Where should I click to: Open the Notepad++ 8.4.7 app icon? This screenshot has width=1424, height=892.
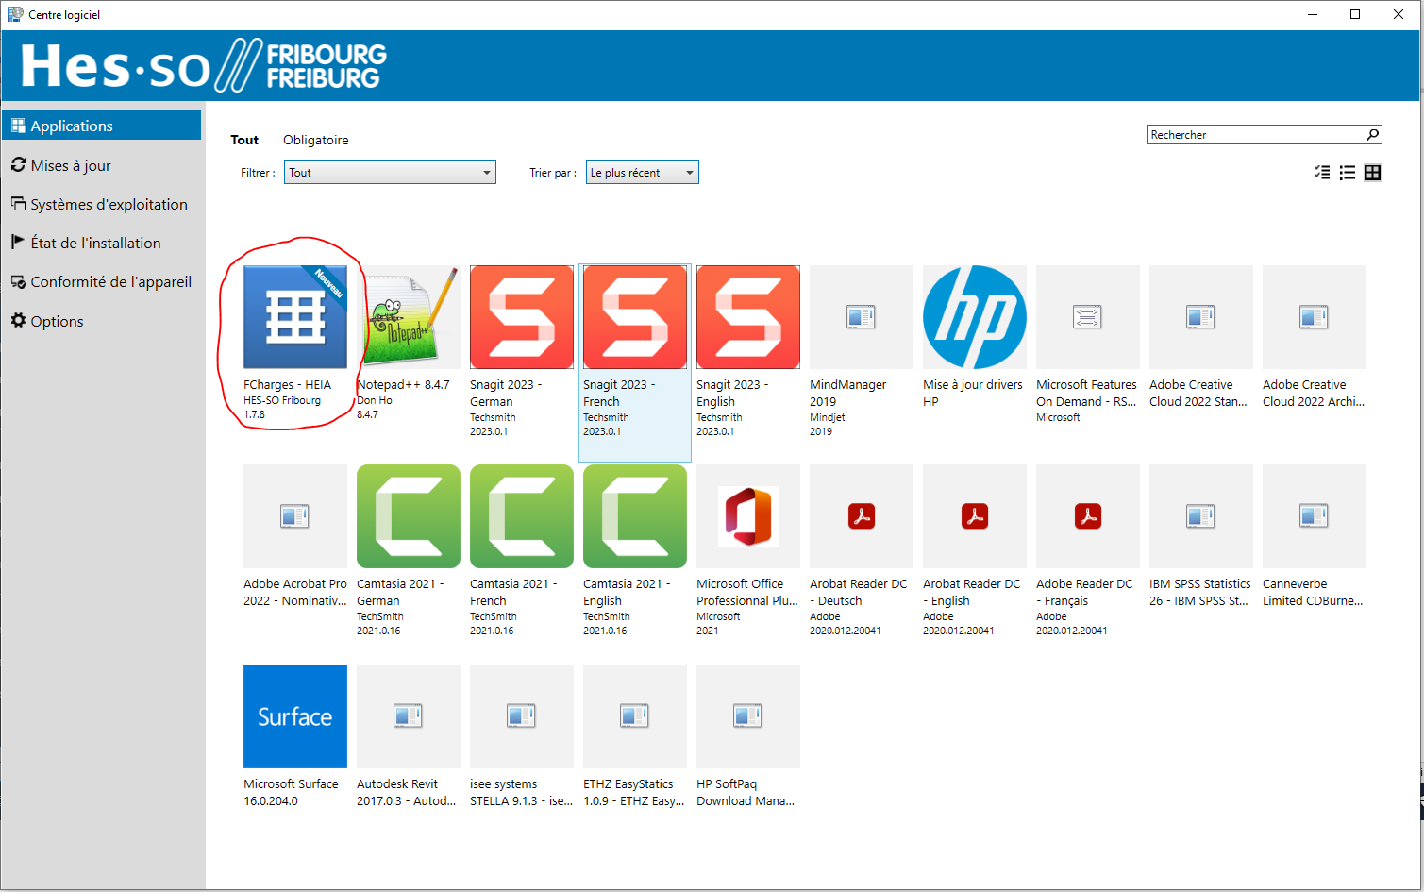(x=409, y=317)
